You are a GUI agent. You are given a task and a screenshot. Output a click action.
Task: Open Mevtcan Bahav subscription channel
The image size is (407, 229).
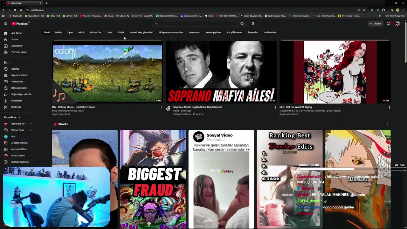tap(20, 149)
